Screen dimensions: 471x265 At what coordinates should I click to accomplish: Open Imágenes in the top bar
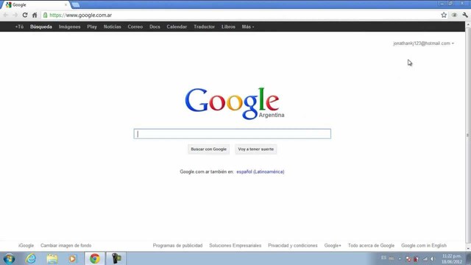69,26
